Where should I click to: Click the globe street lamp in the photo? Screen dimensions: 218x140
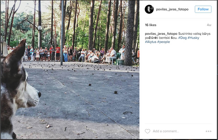tap(40, 28)
